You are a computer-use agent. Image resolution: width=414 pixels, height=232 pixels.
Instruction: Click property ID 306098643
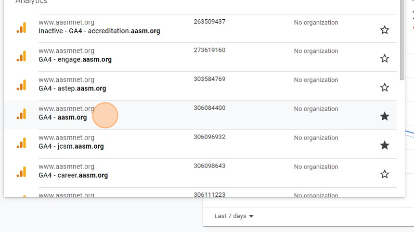click(x=209, y=166)
